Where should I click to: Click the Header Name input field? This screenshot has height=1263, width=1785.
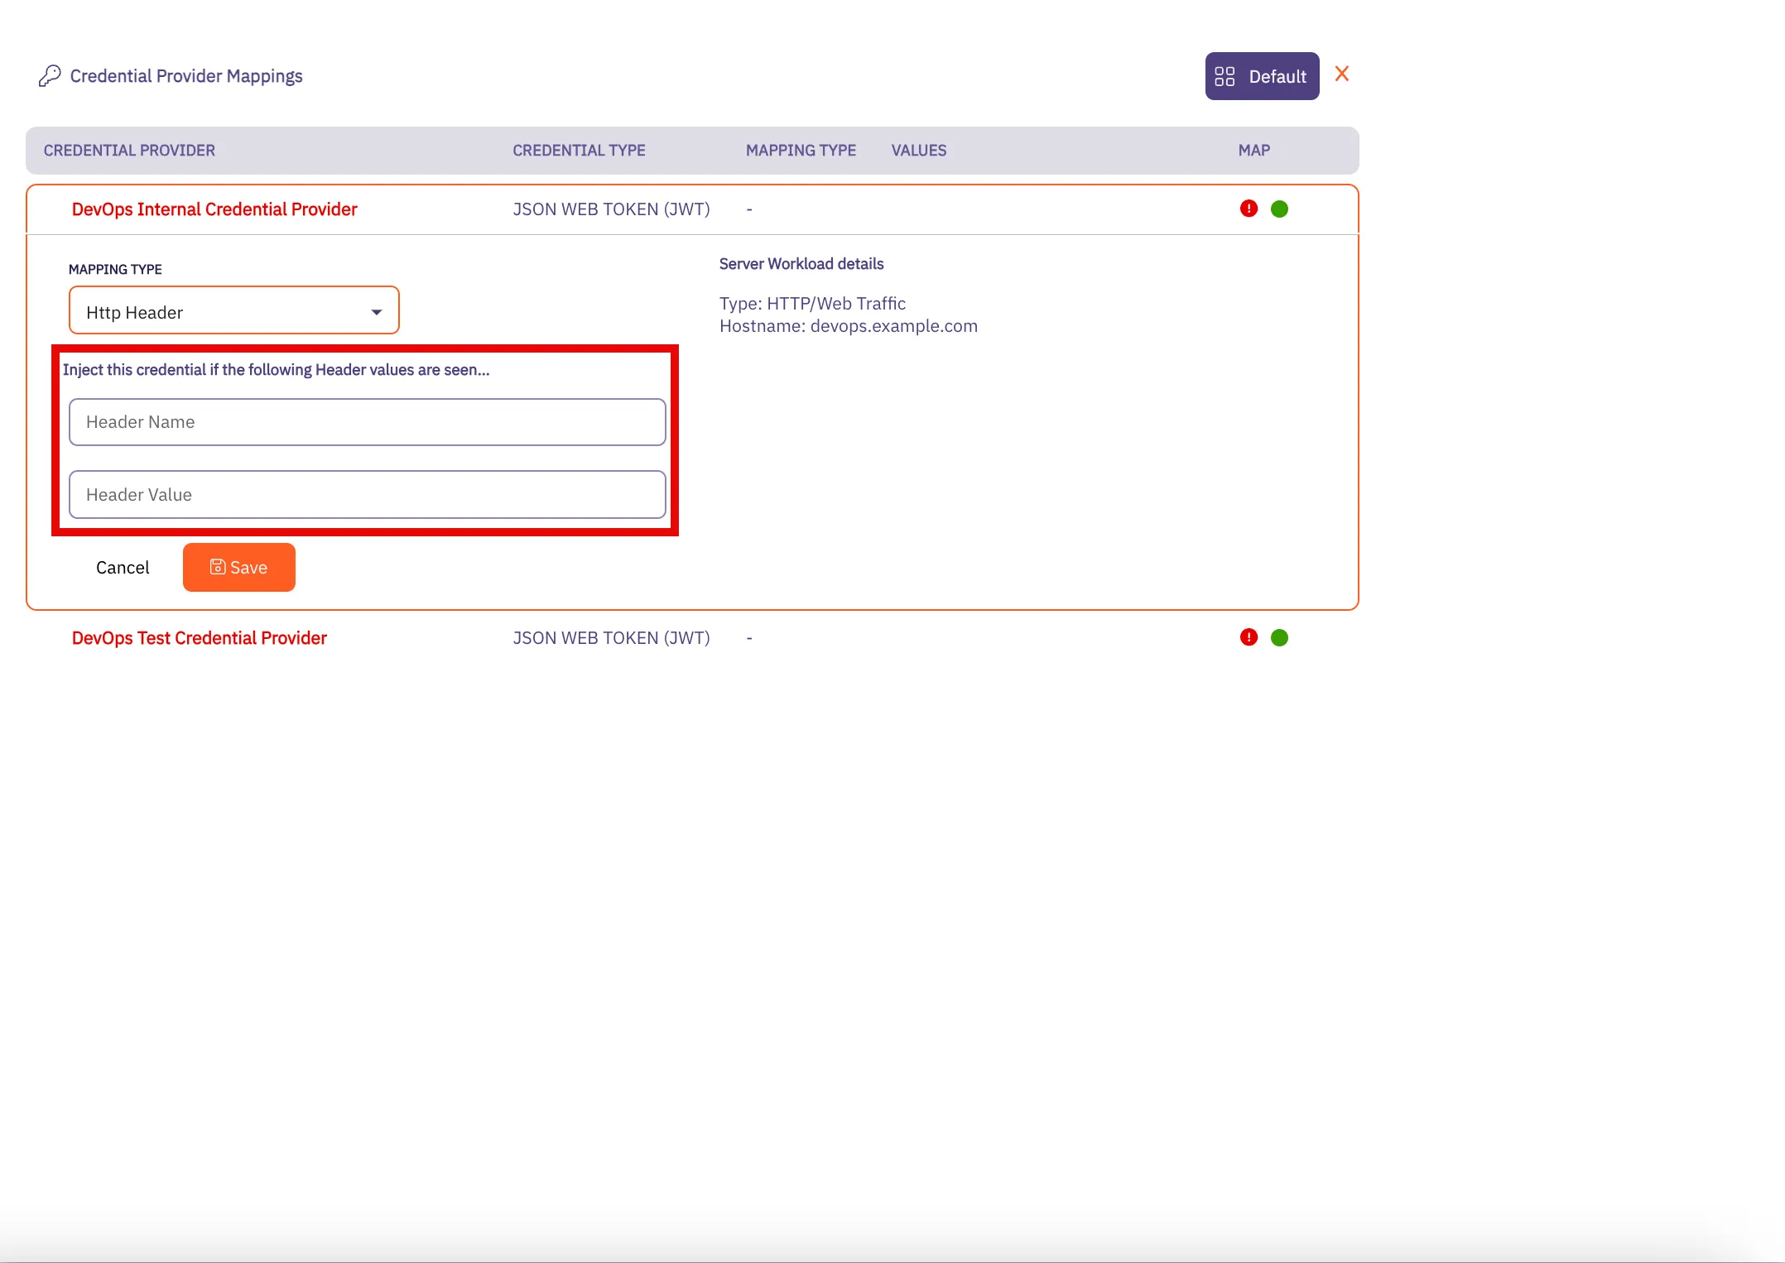367,422
